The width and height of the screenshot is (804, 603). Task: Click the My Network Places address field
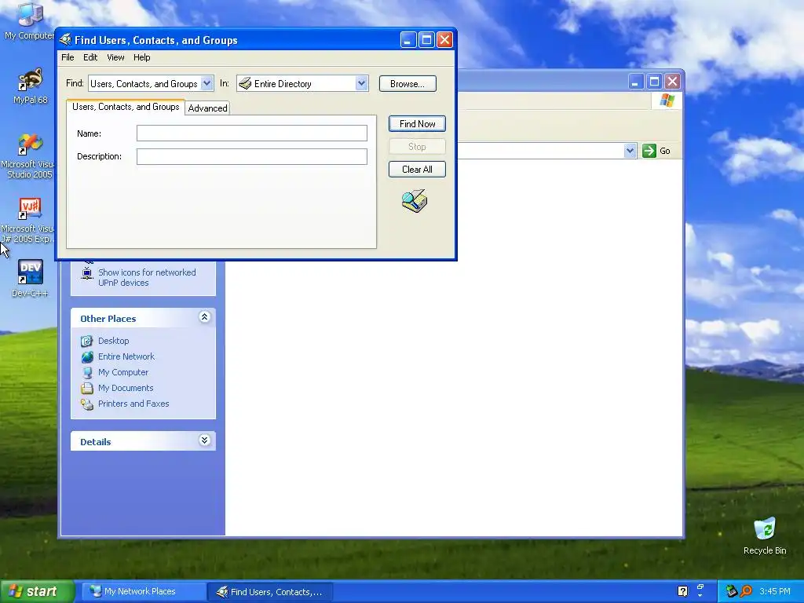[540, 151]
